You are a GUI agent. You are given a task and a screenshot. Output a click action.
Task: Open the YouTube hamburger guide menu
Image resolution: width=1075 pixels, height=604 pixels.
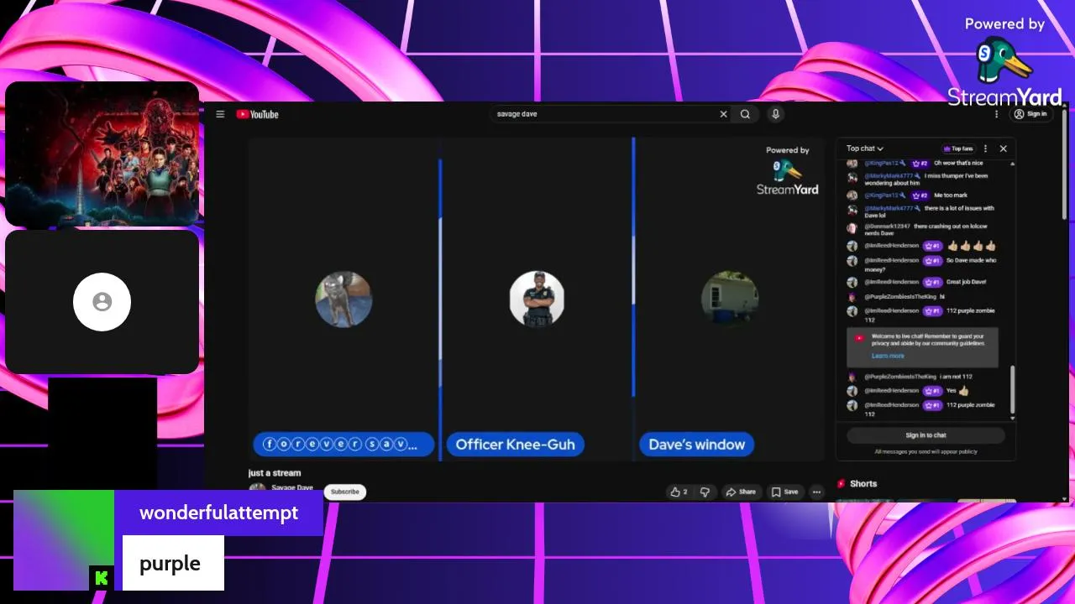tap(220, 114)
